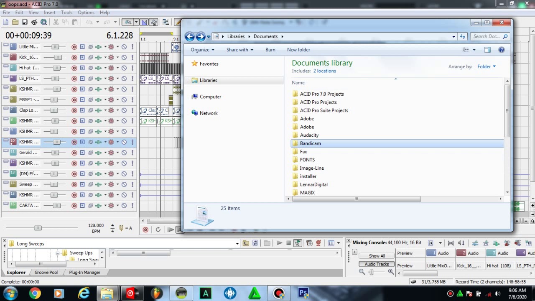535x301 pixels.
Task: Minimize track 2 Kick_16 header
Action: click(x=5, y=55)
